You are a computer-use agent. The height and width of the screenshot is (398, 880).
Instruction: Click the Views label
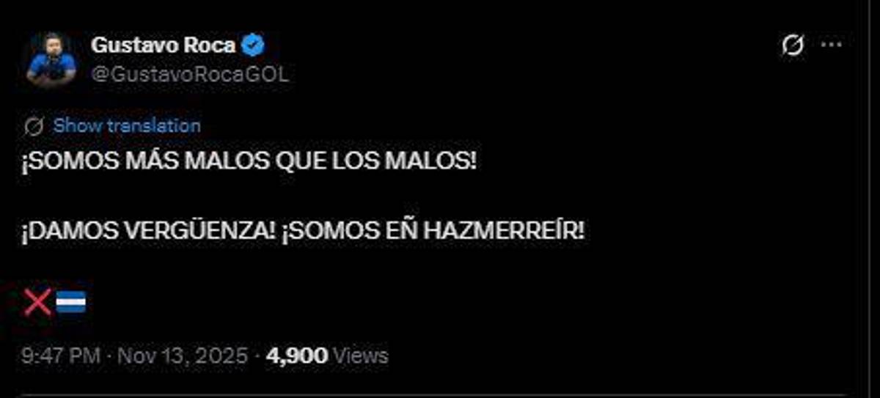(x=360, y=356)
